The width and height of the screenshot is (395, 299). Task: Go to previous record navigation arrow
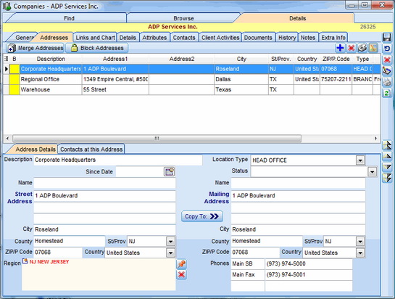point(387,157)
